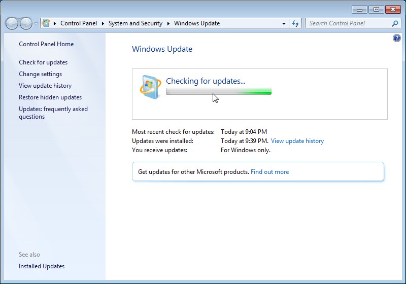Click the Control Panel icon in address bar
This screenshot has width=406, height=284.
46,23
